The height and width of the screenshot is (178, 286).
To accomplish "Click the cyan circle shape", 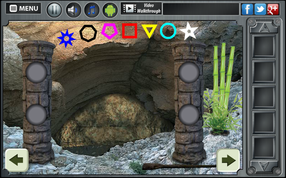I will tap(168, 31).
